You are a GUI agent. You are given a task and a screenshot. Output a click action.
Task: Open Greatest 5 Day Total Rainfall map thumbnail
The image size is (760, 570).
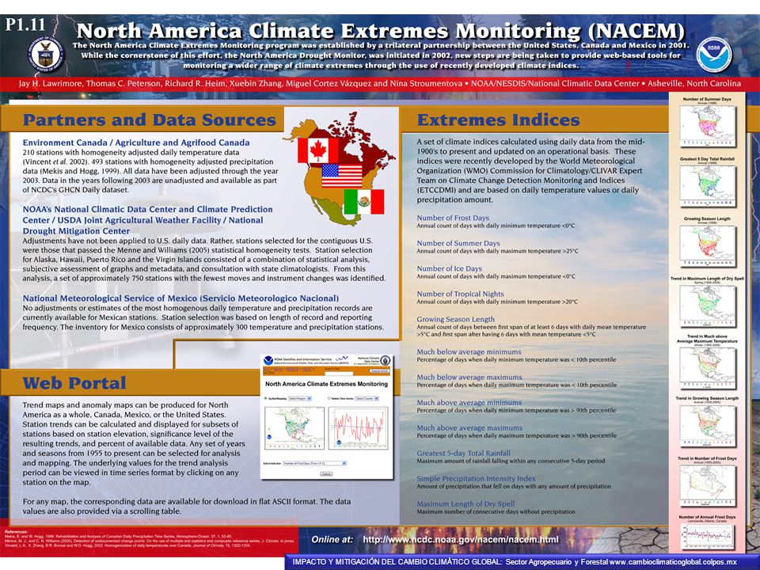pos(707,186)
